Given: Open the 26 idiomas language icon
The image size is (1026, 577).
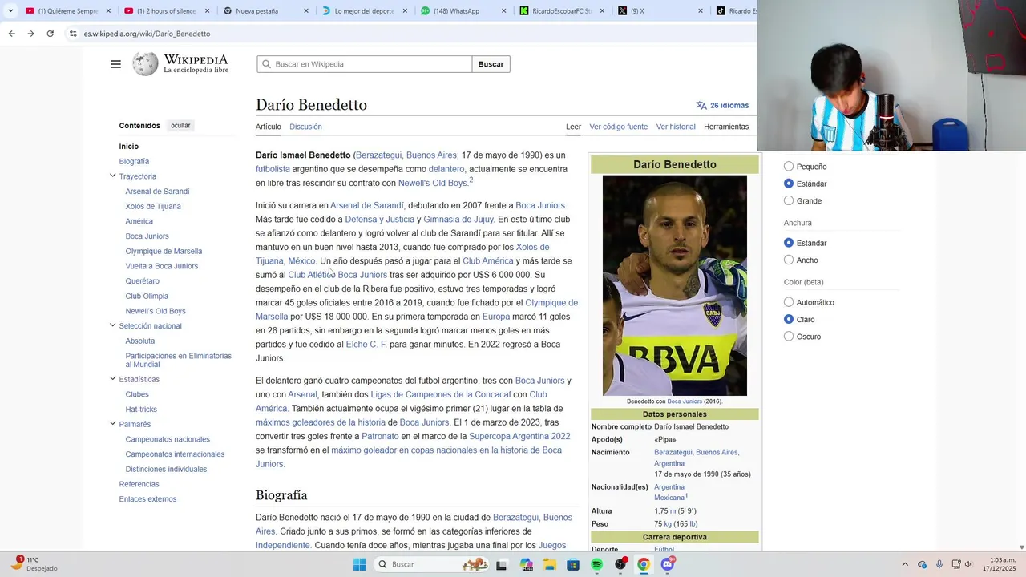Looking at the screenshot, I should tap(701, 105).
